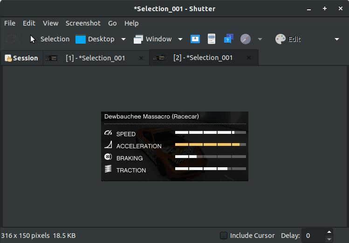Close the [2] - *Selection_001 tab
Screen dimensions: 349x243
[249, 58]
